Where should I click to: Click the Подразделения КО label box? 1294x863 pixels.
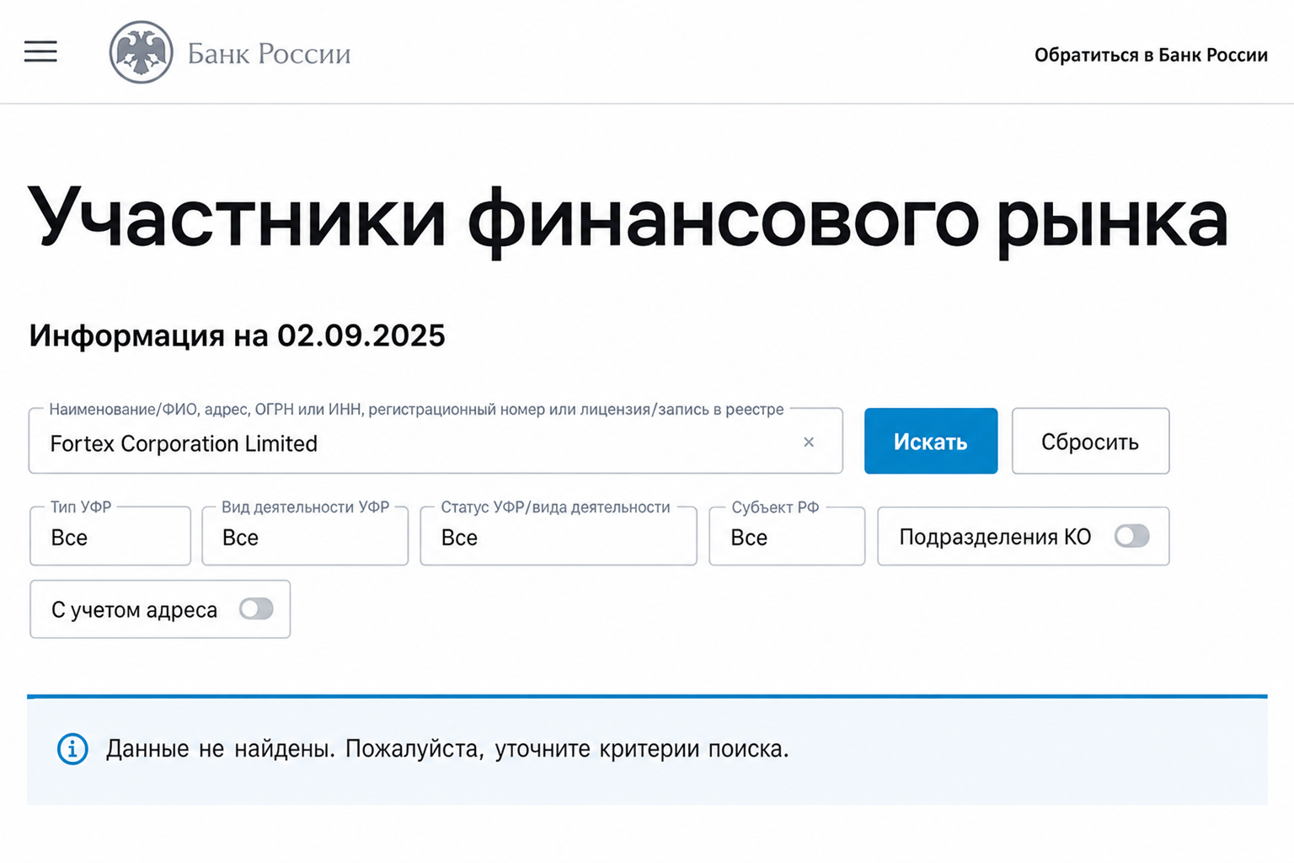[1023, 536]
